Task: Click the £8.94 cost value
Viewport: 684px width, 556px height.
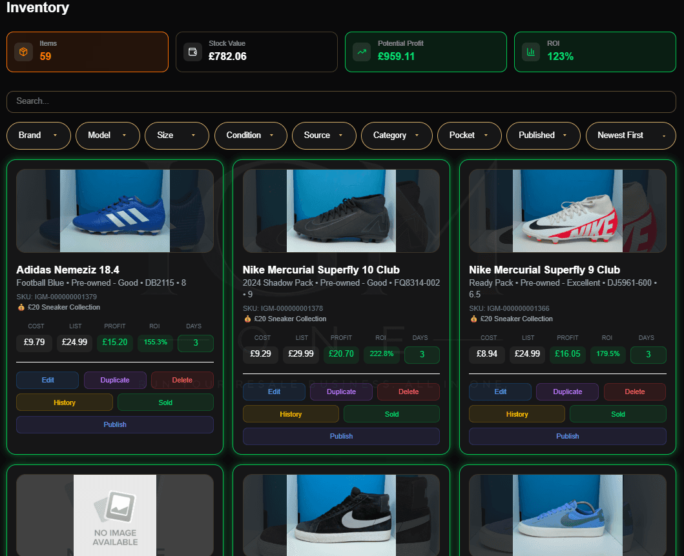Action: (x=487, y=354)
